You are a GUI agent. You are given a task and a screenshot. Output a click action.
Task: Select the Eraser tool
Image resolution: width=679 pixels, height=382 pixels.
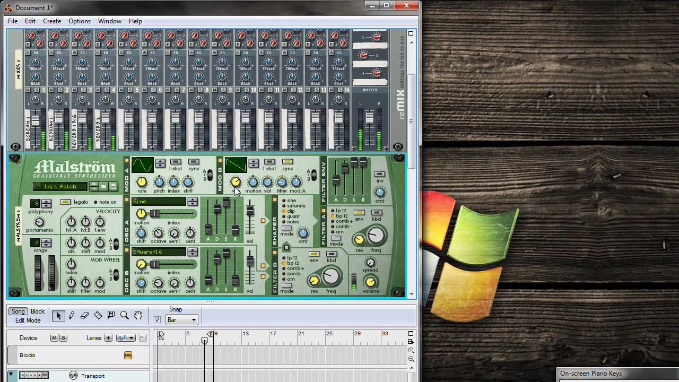[x=85, y=316]
